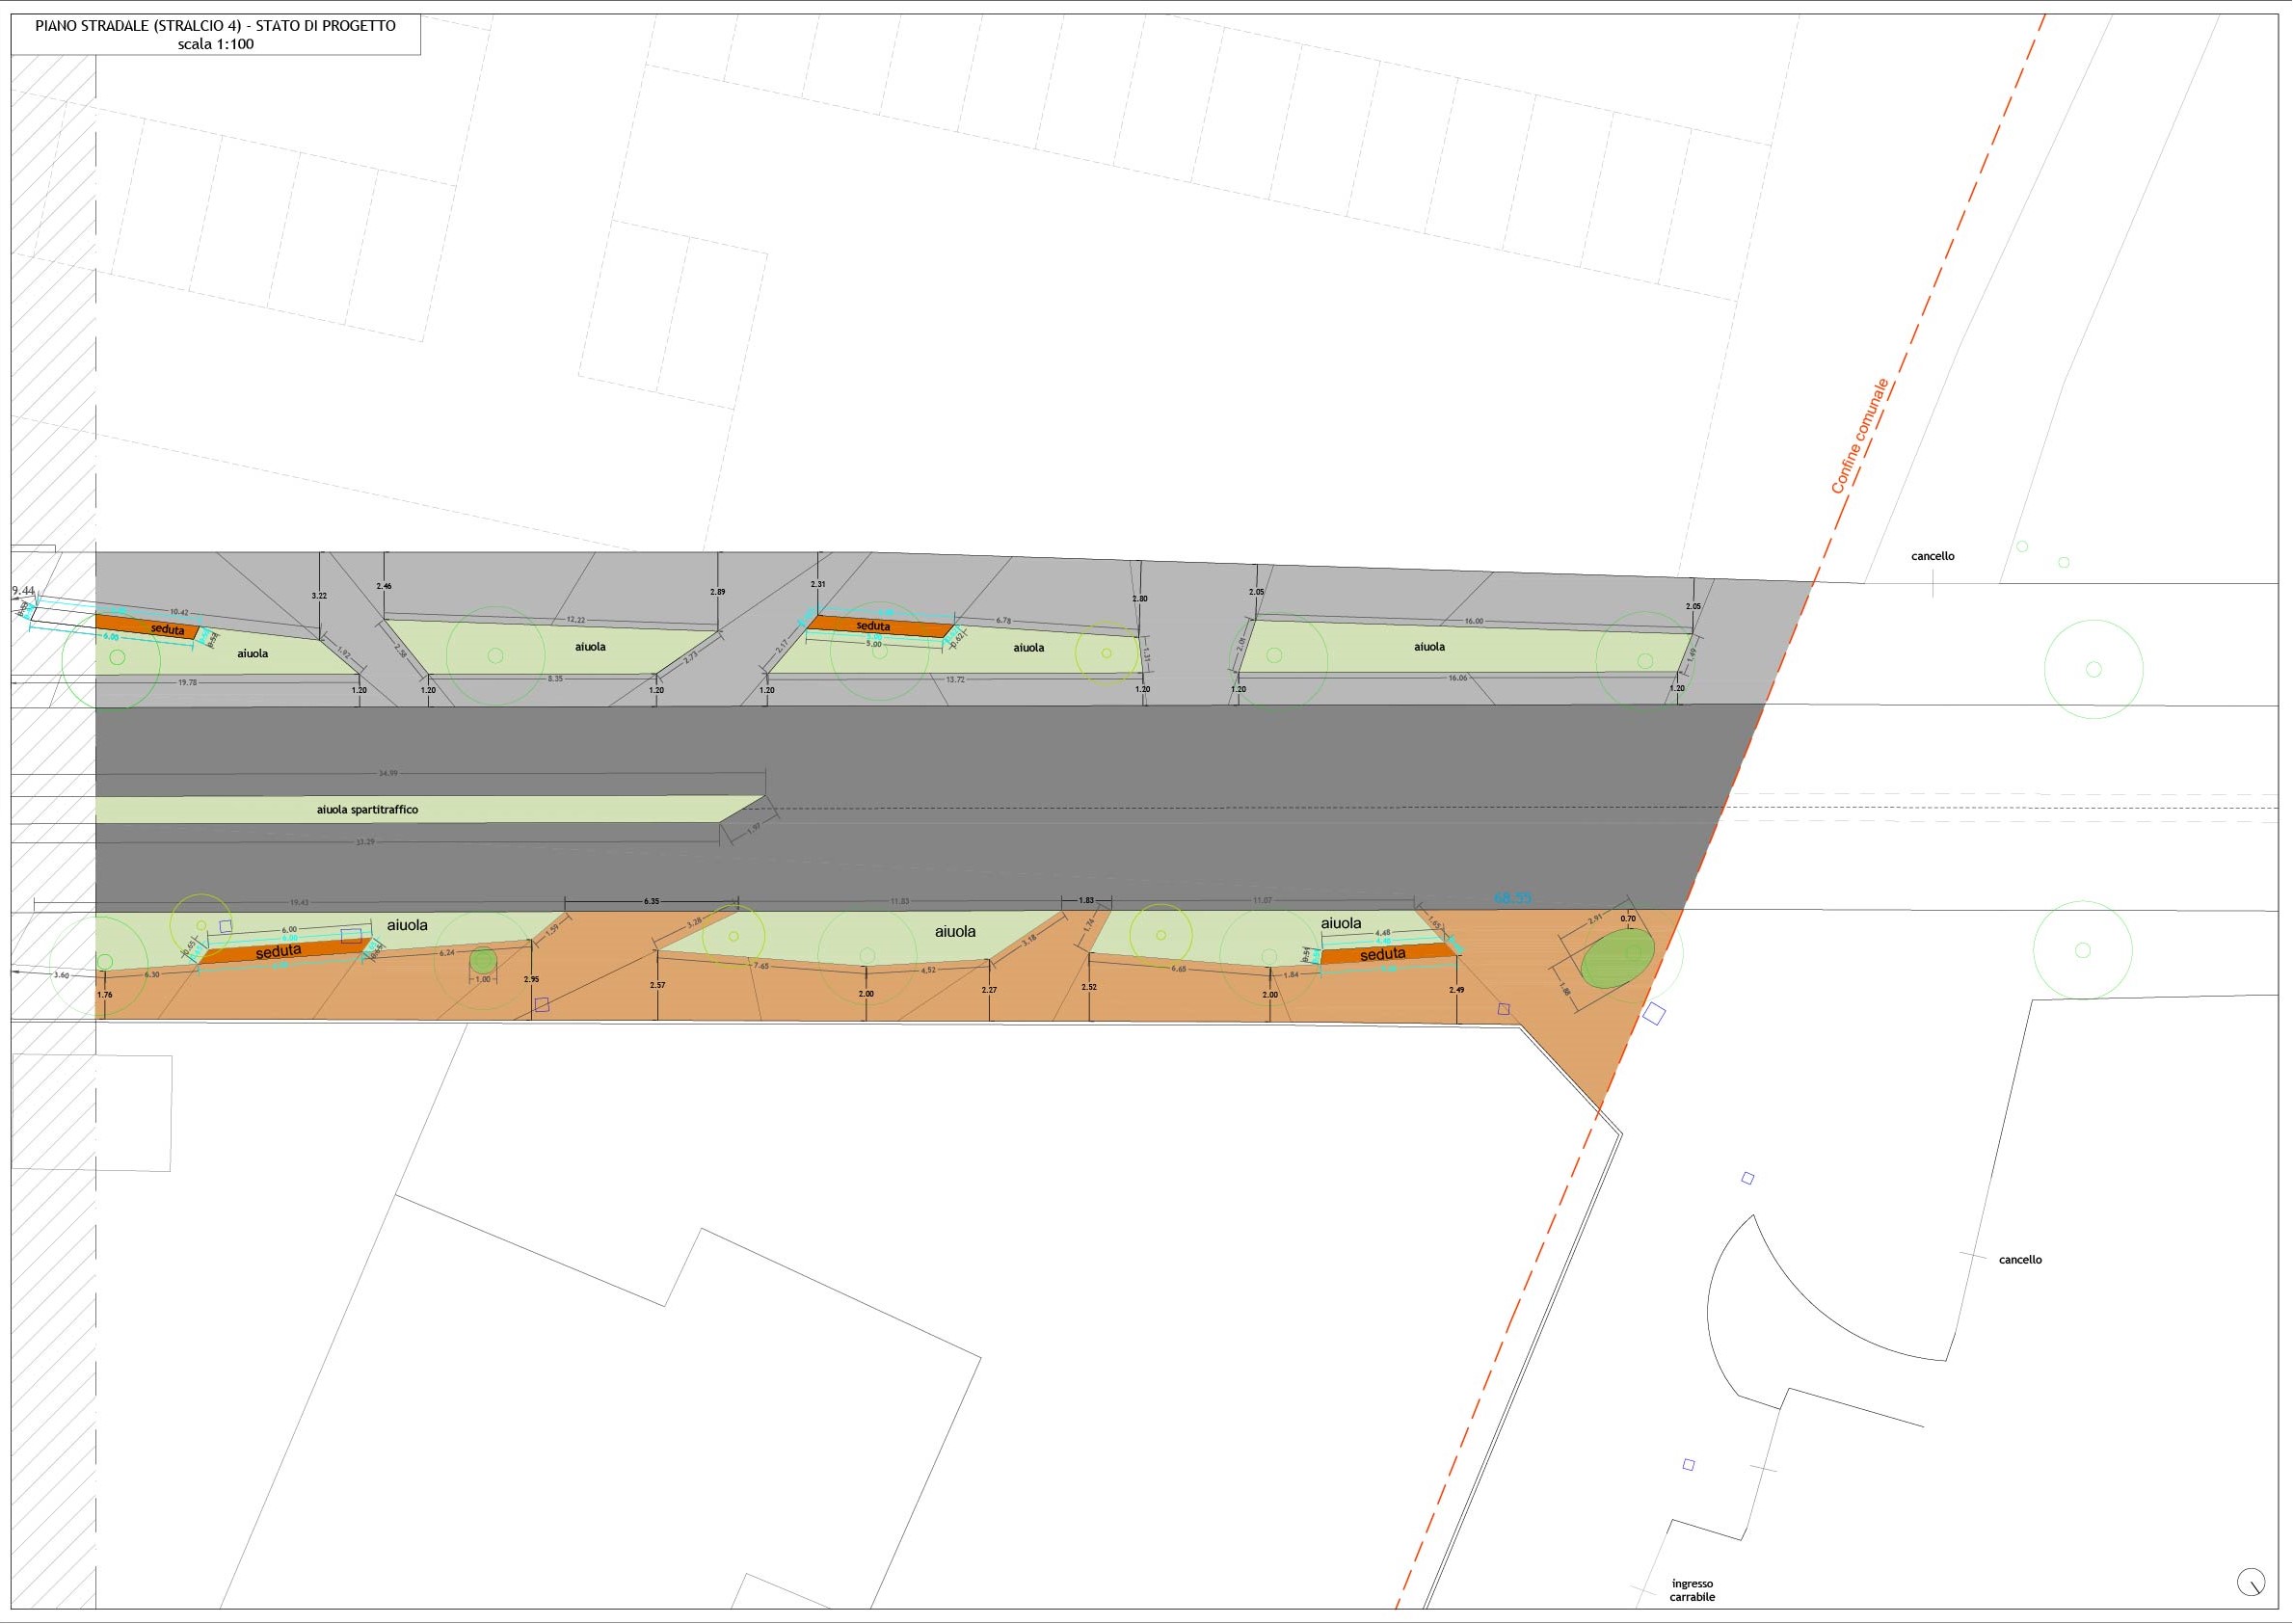Select the purple square marker below 2.95 dimension
Screen dimensions: 2293x1624
tap(542, 1005)
